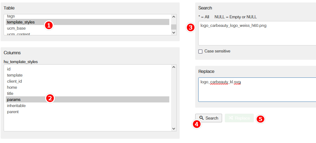Click the shuffle icon on Replace button

coord(231,118)
